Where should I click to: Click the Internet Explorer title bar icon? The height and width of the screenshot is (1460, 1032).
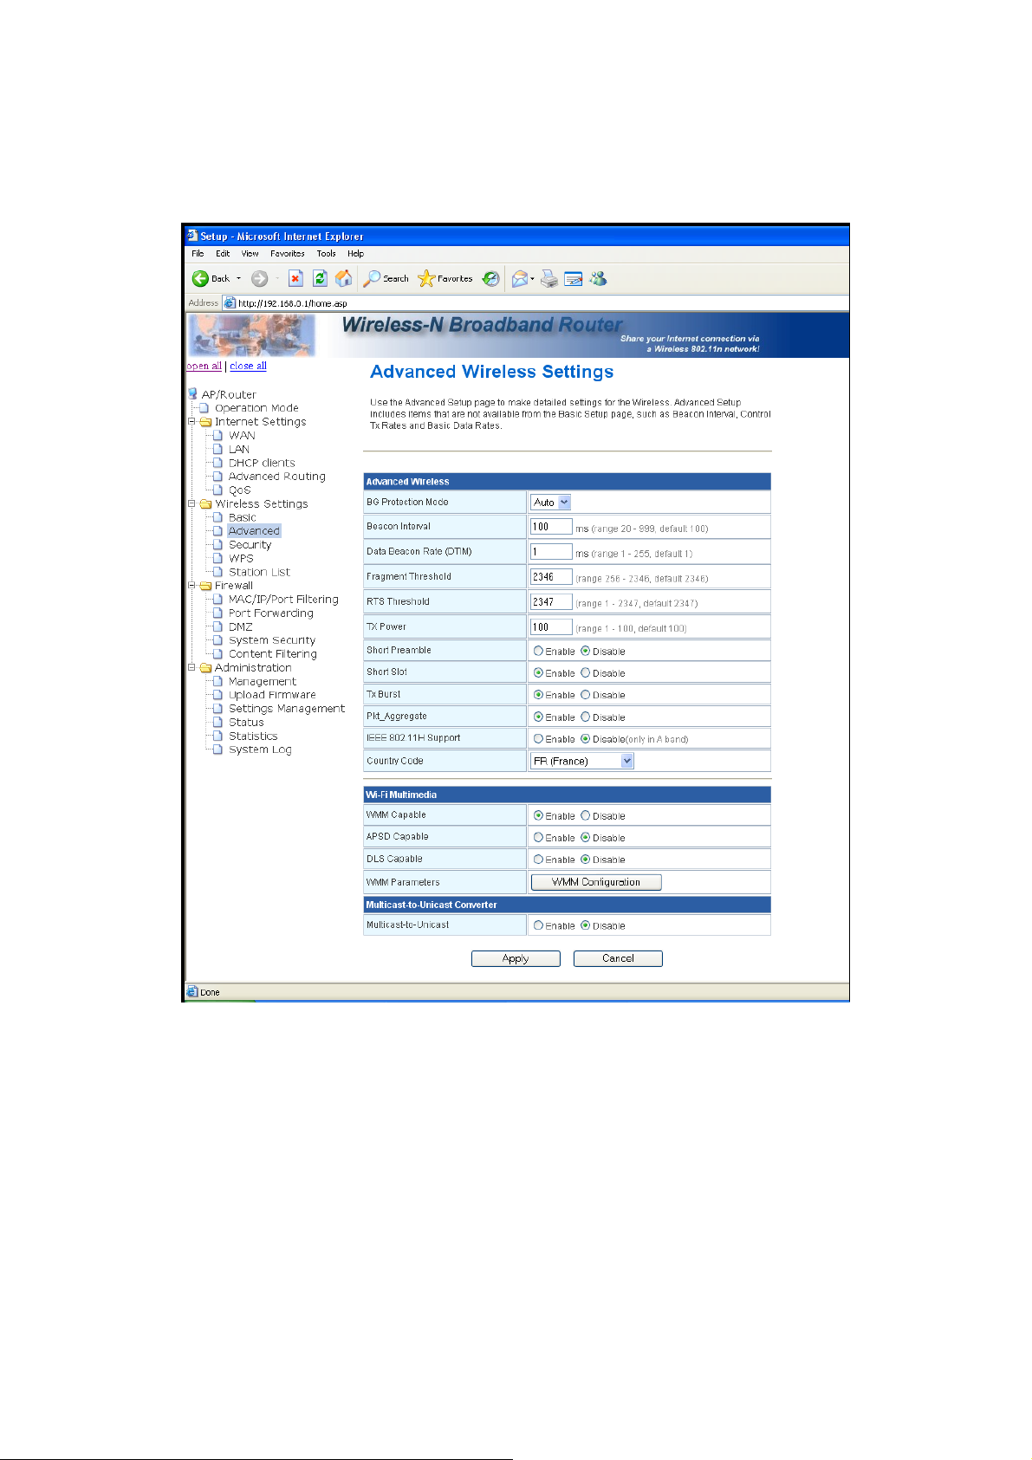[192, 235]
